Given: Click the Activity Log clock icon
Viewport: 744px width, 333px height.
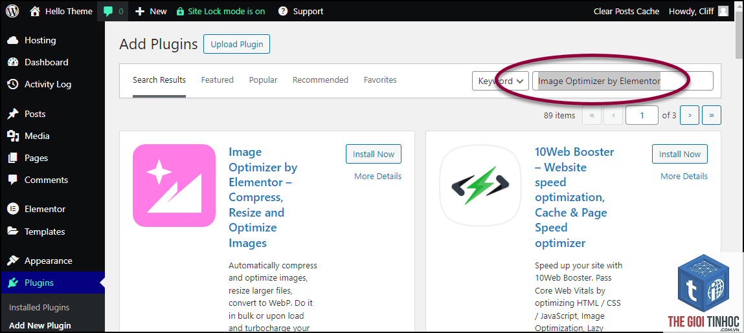Looking at the screenshot, I should point(13,84).
